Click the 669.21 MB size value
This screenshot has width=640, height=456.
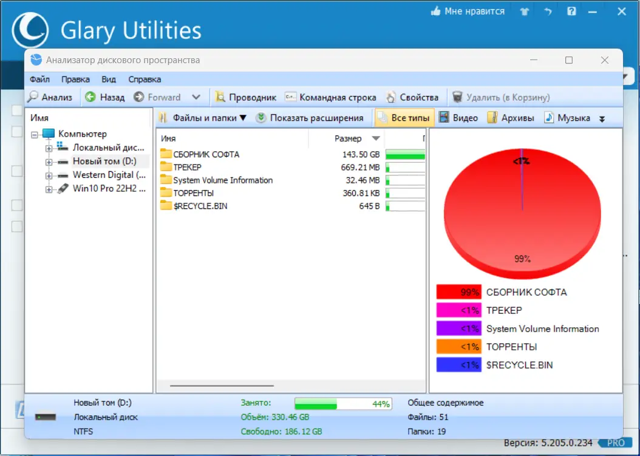360,168
